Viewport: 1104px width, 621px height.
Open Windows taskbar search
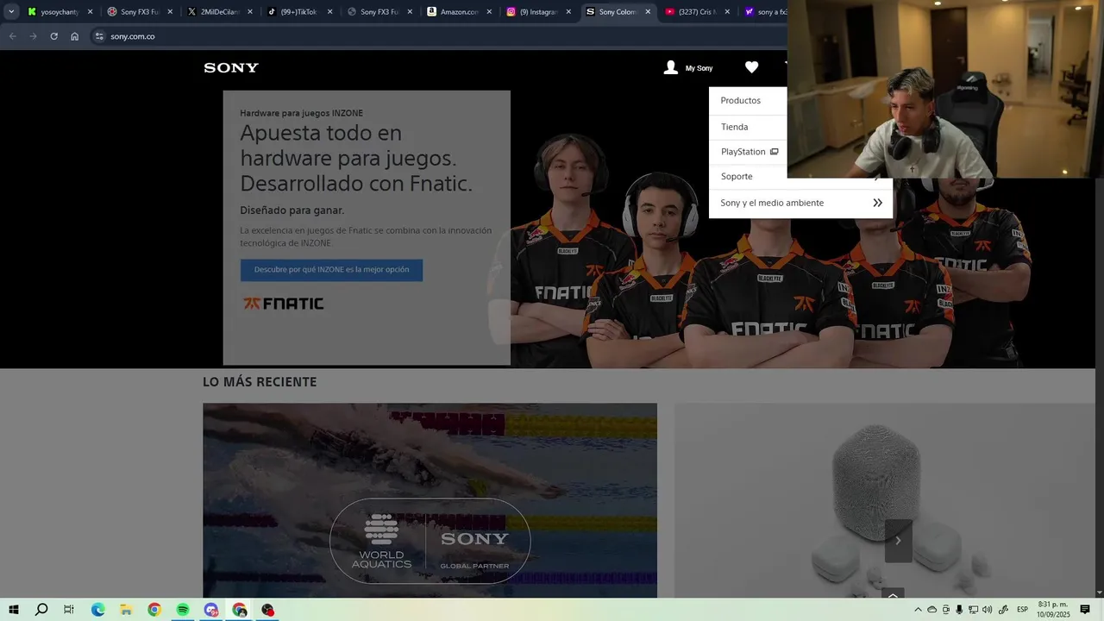[x=41, y=610]
